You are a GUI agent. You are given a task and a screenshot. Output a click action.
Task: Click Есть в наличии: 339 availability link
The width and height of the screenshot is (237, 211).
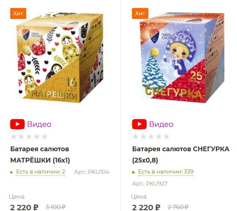pyautogui.click(x=166, y=172)
